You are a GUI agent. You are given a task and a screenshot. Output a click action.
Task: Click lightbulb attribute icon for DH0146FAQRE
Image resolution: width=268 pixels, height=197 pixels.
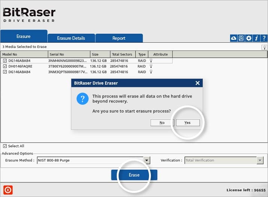(151, 66)
